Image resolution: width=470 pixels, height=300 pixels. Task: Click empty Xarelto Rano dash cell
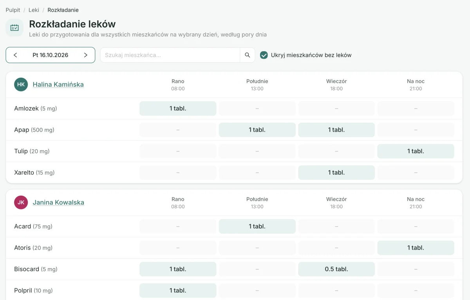click(178, 173)
